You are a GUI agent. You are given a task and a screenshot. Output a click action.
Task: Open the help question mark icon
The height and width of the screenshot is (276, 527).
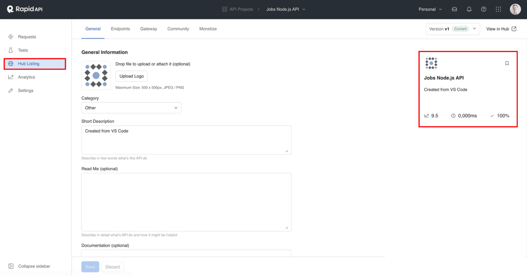click(484, 9)
